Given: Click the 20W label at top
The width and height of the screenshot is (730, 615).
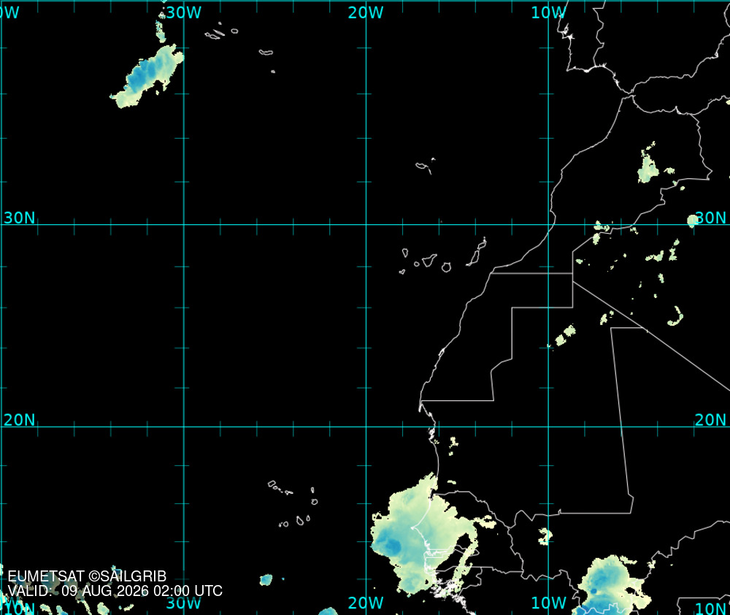Looking at the screenshot, I should 366,12.
